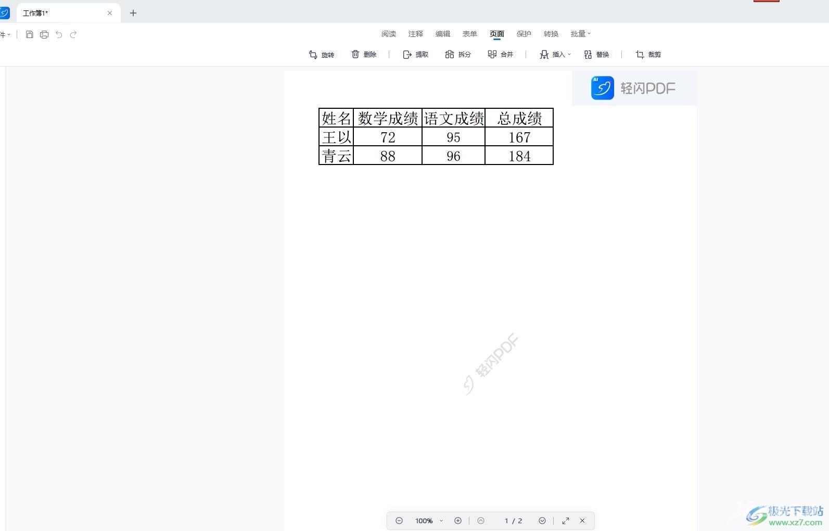Zoom in with the plus icon
This screenshot has width=829, height=531.
click(x=458, y=521)
